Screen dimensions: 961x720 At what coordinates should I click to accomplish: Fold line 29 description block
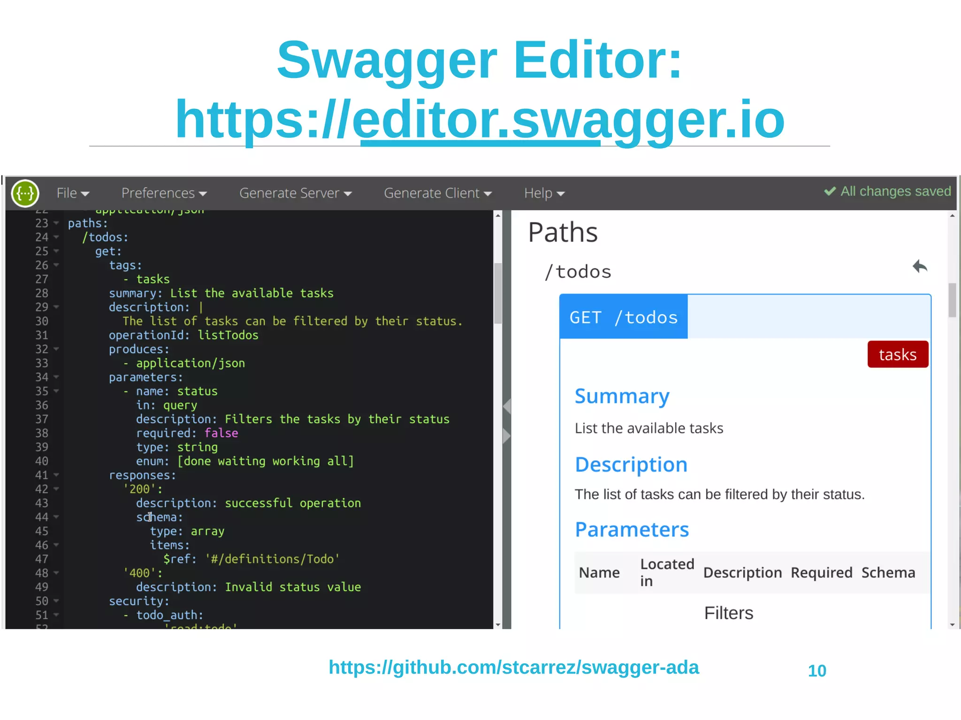click(56, 307)
